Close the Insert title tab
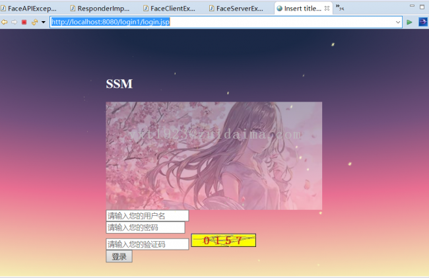The image size is (429, 278). point(327,9)
